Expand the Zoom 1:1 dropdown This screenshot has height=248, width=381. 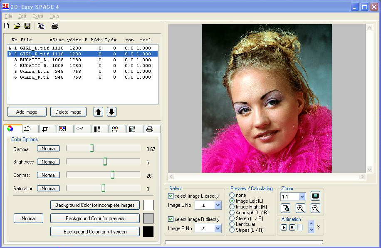coord(302,196)
